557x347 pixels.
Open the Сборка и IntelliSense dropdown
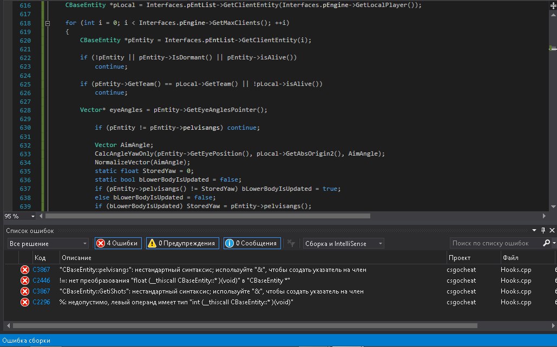[x=343, y=244]
